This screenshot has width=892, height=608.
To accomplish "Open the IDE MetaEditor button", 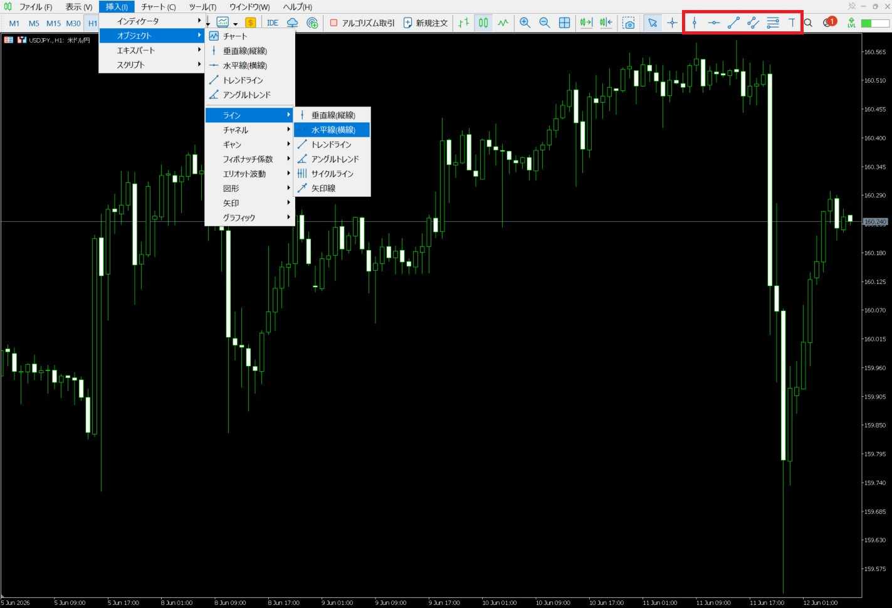I will click(273, 23).
